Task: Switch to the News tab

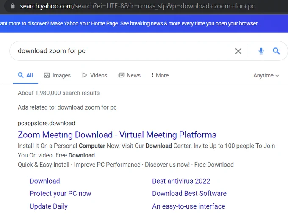Action: pyautogui.click(x=130, y=75)
